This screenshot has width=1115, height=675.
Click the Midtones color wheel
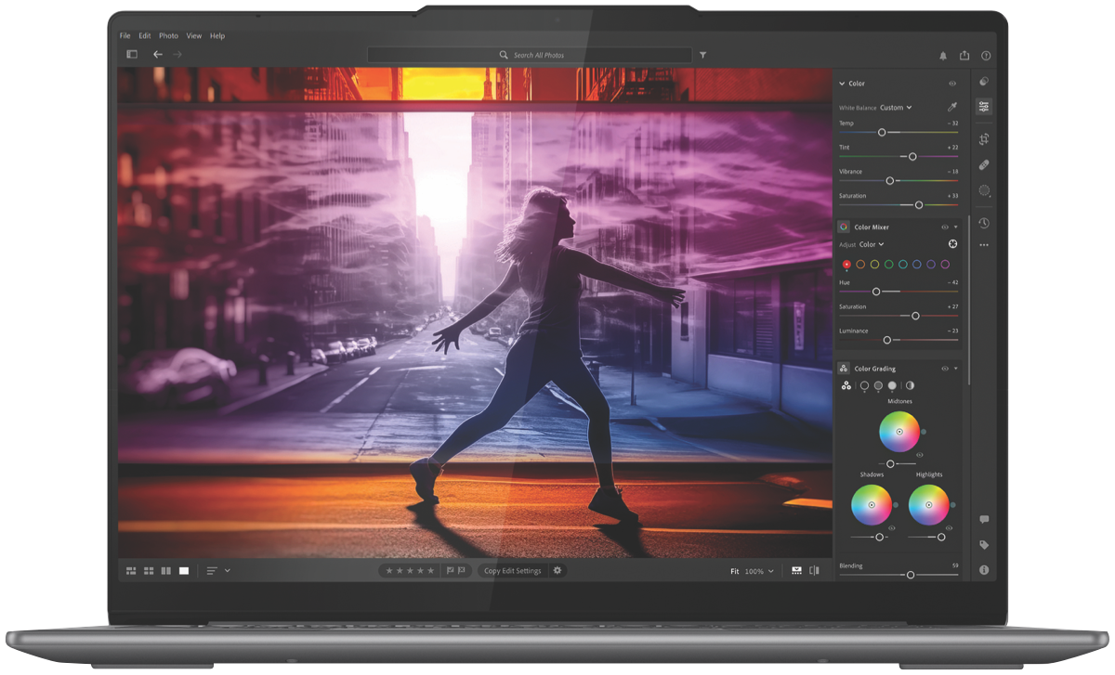899,432
